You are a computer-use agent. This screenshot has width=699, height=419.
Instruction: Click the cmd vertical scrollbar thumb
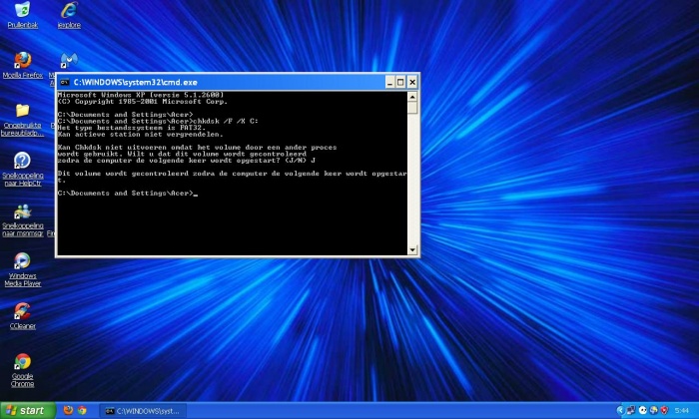pyautogui.click(x=412, y=108)
